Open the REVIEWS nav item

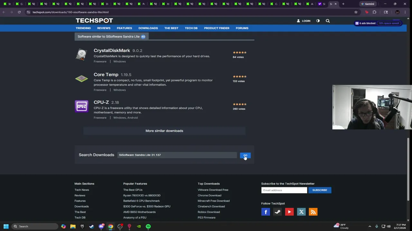click(x=104, y=28)
